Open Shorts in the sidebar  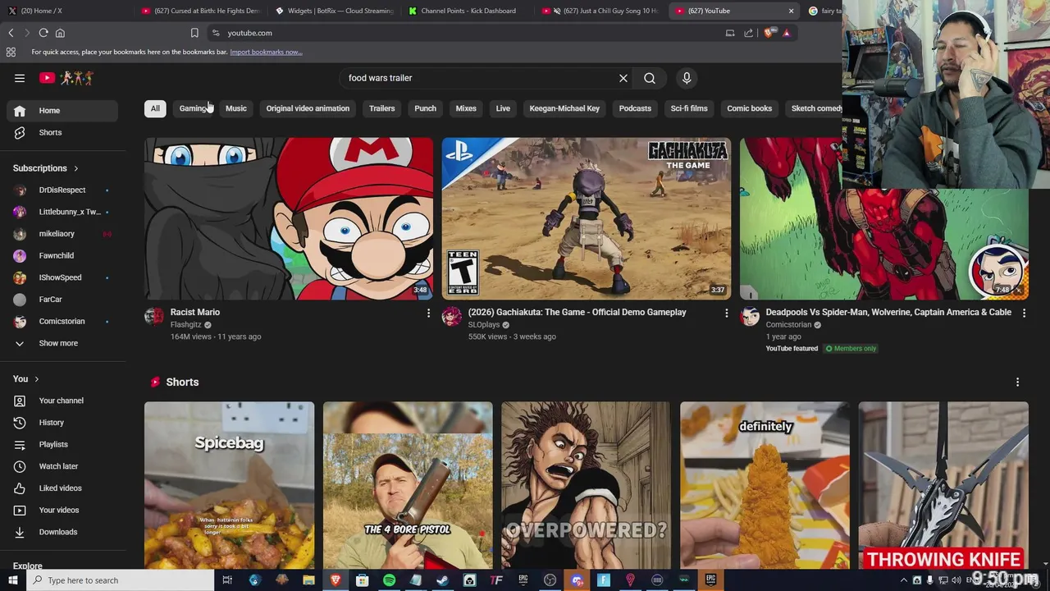[62, 132]
